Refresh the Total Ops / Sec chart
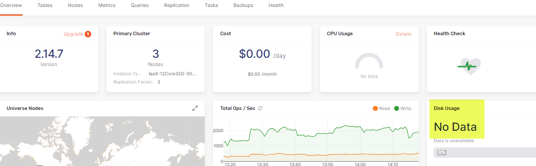 point(261,108)
